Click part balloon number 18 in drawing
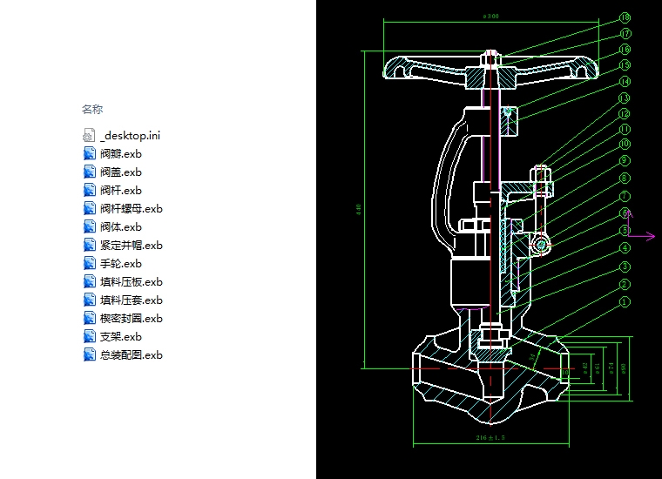 click(625, 17)
